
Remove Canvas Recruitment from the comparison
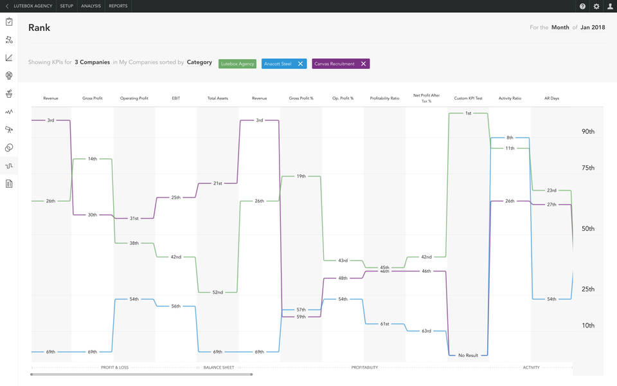363,64
